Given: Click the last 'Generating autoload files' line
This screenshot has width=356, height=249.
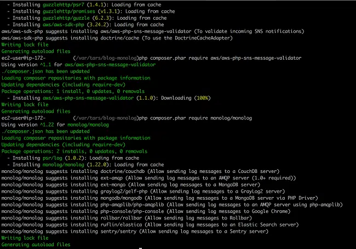Looking at the screenshot, I should point(36,245).
